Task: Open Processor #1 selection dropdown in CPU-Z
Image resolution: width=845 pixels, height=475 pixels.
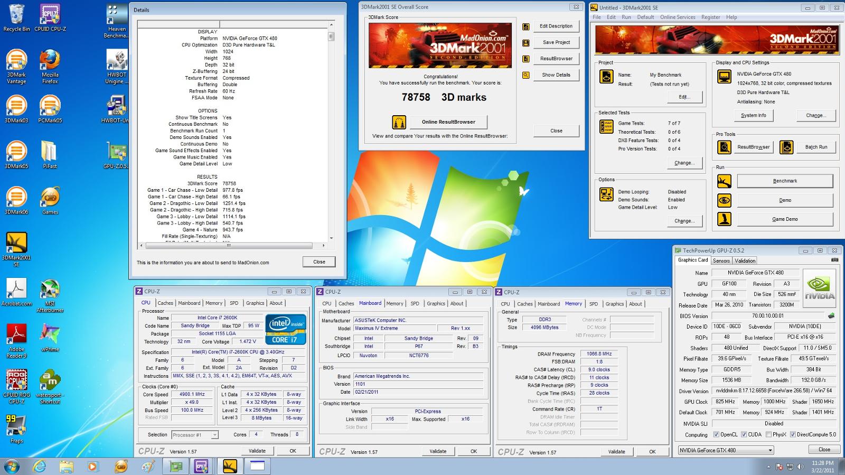Action: click(x=195, y=435)
